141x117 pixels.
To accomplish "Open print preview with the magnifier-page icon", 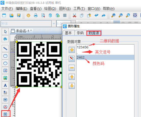I will [x=43, y=15].
